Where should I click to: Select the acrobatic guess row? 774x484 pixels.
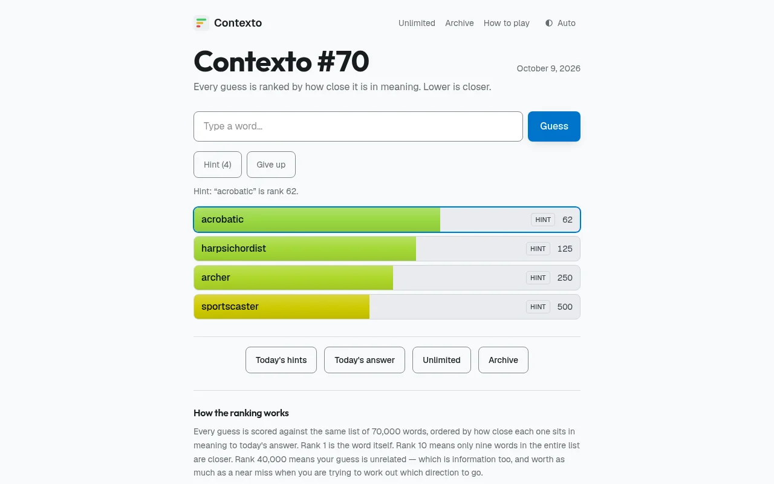point(387,220)
